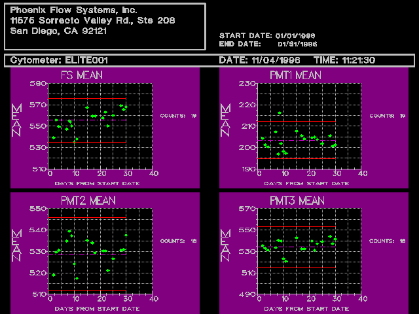Click the red lower limit line in the FS MEAN chart
This screenshot has width=419, height=314.
pyautogui.click(x=87, y=143)
